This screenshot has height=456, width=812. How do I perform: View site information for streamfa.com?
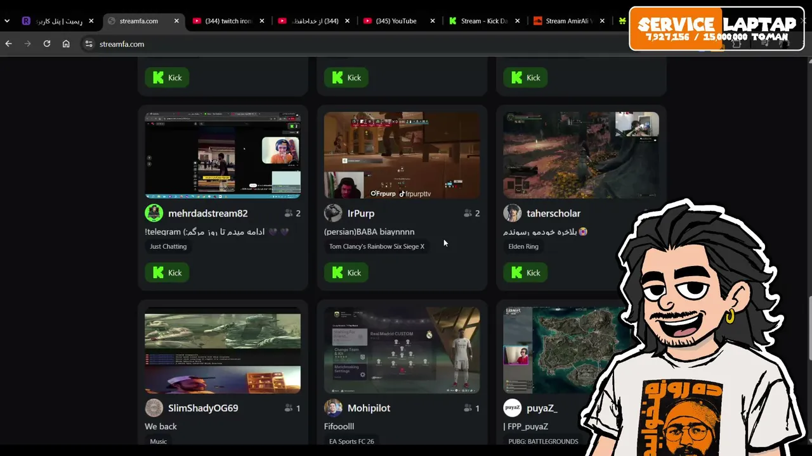pos(89,44)
